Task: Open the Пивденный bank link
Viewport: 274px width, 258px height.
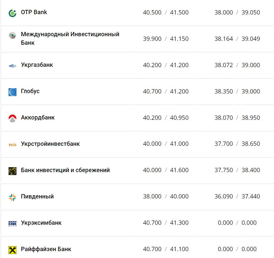Action: [x=37, y=196]
